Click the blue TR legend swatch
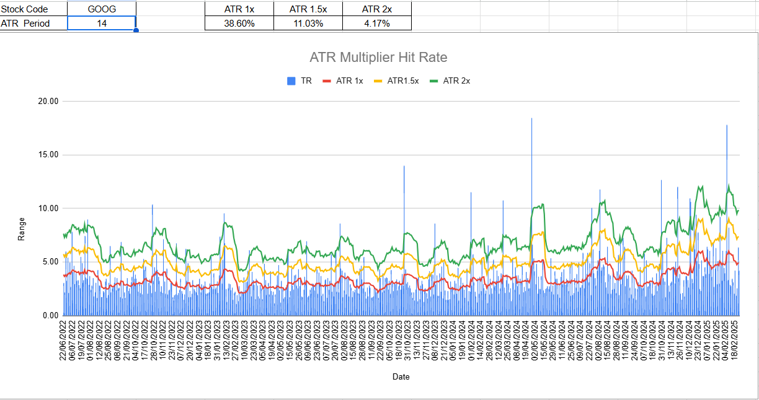 [x=291, y=81]
